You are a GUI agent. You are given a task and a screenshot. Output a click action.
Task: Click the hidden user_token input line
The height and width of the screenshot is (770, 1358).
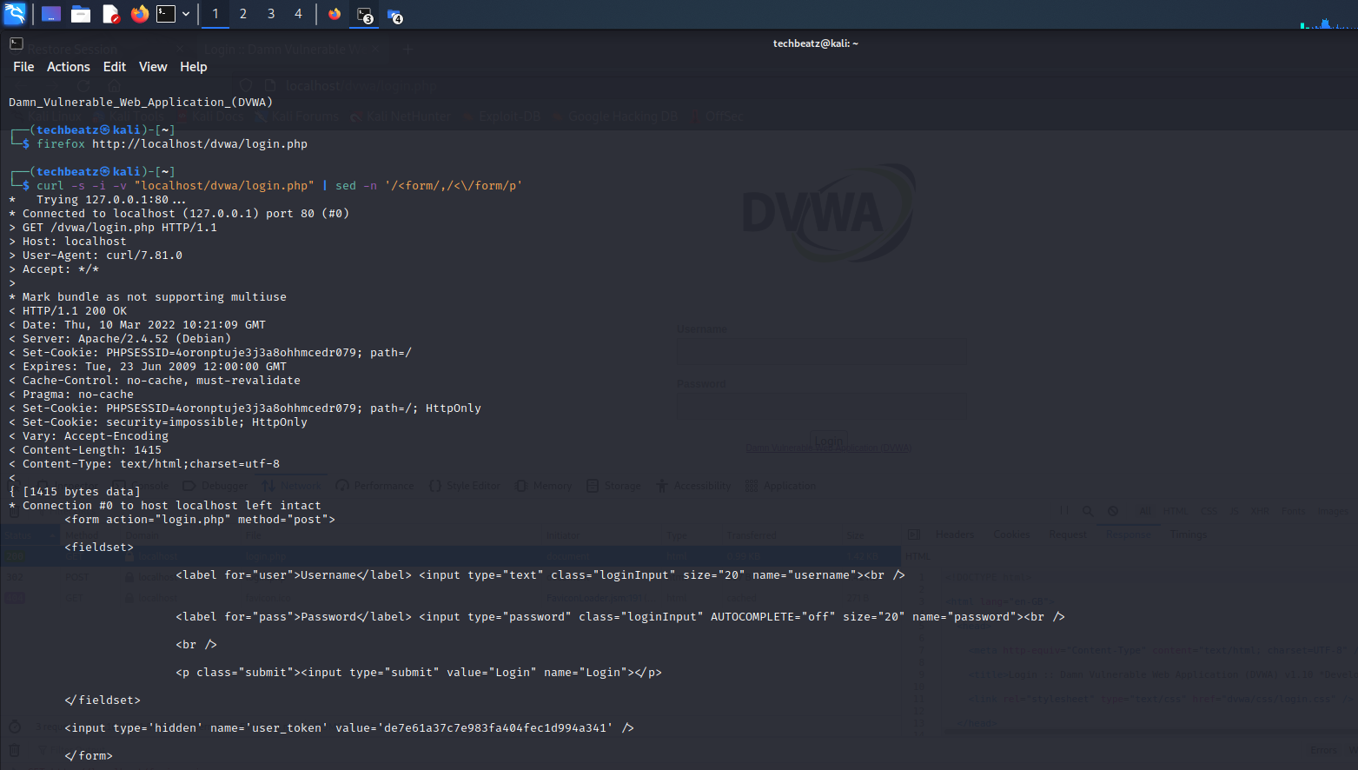pos(349,728)
